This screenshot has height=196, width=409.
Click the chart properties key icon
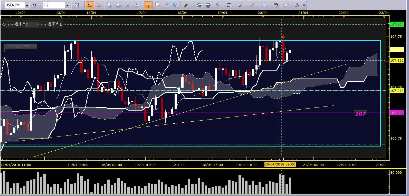click(x=157, y=5)
